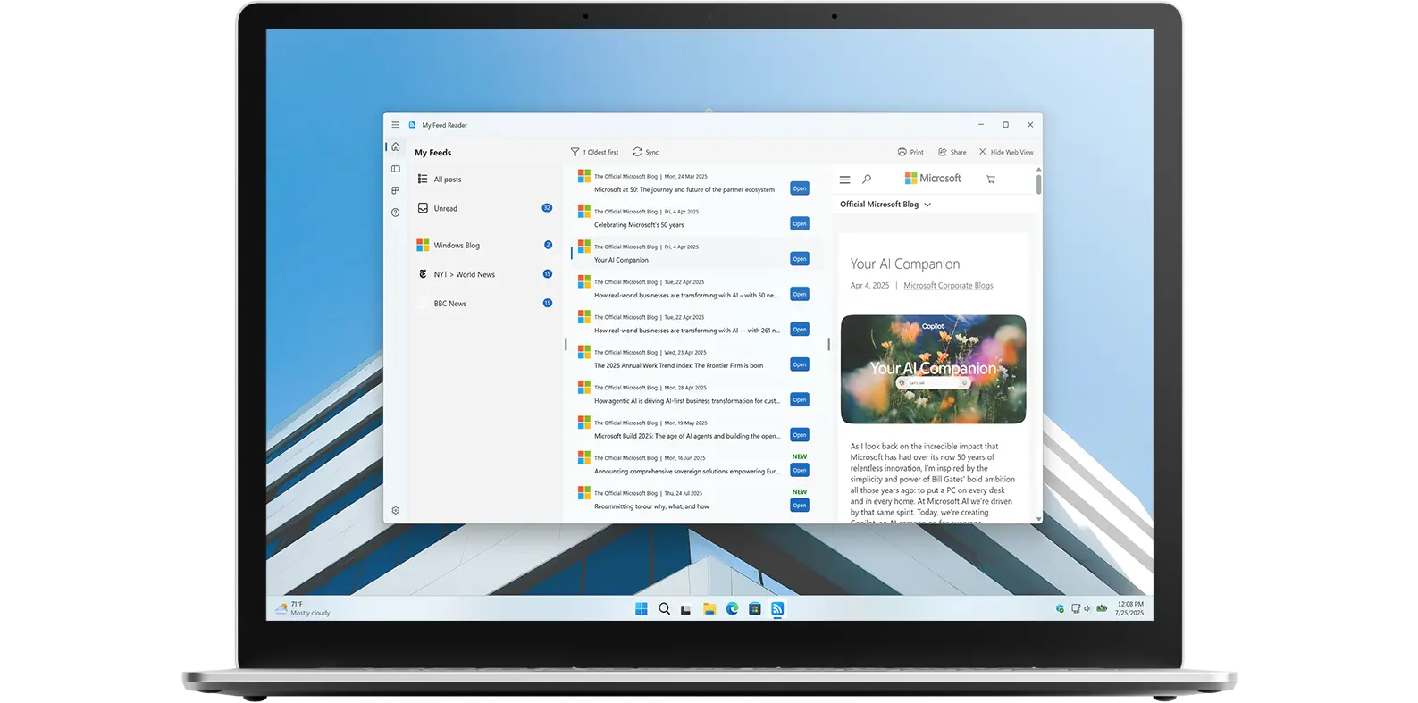Open Settings gear in the sidebar bottom
This screenshot has height=703, width=1418.
[396, 511]
